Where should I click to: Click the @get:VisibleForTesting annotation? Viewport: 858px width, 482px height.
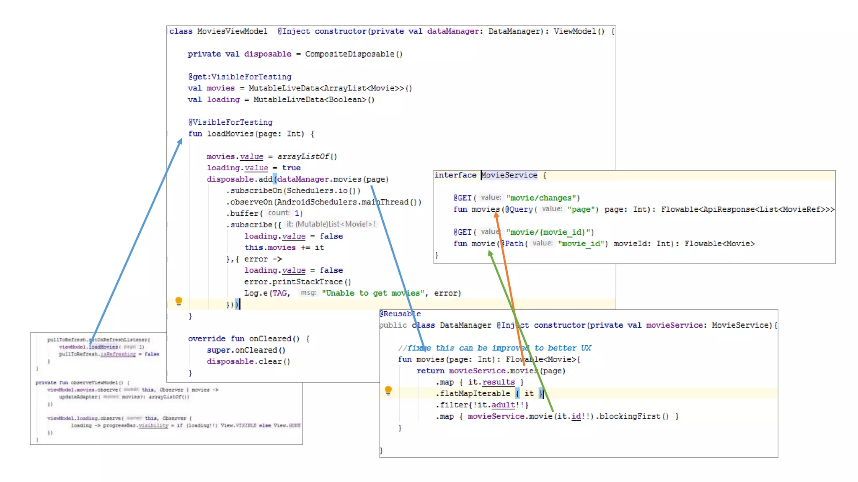tap(240, 77)
